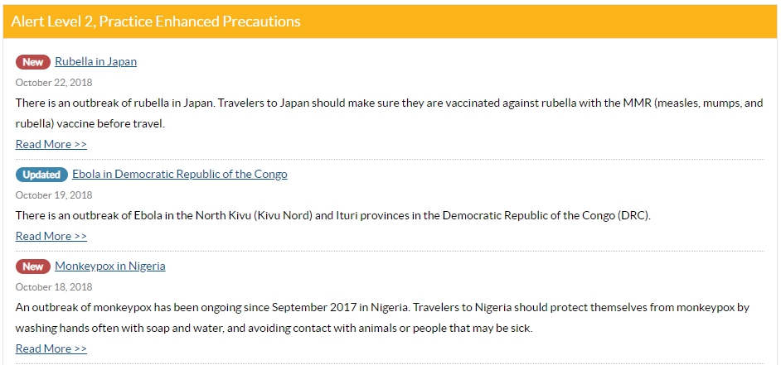Follow Read More under the rubella notice

point(51,144)
